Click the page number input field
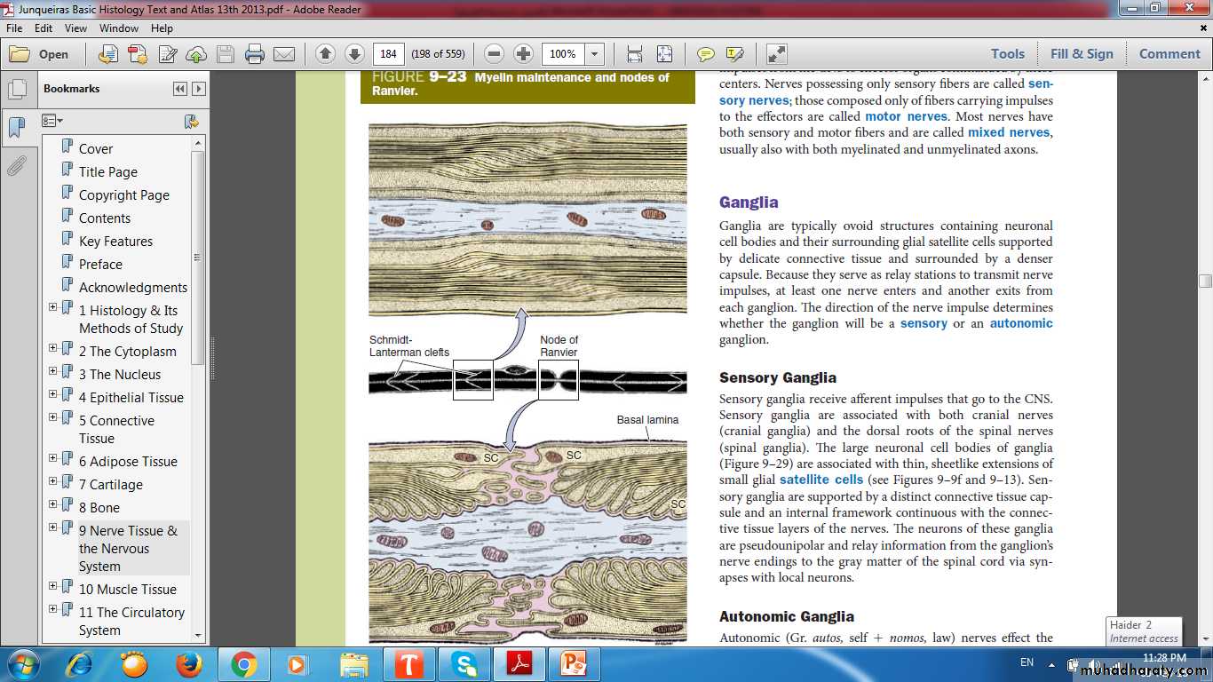This screenshot has height=682, width=1213. 388,54
